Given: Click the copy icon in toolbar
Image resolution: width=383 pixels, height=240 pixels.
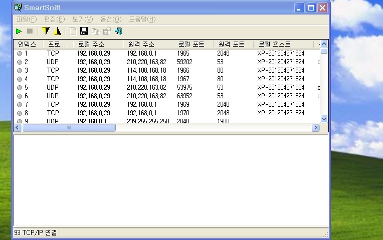Looking at the screenshot, I should (95, 32).
